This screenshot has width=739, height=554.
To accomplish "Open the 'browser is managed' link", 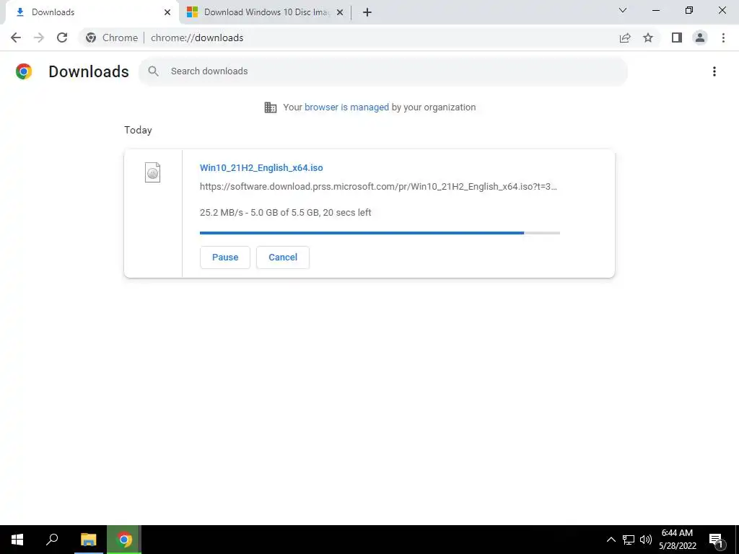I will point(346,107).
